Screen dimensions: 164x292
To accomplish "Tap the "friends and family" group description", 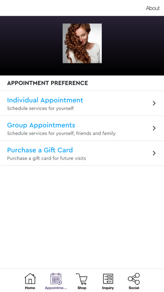I will pyautogui.click(x=61, y=133).
